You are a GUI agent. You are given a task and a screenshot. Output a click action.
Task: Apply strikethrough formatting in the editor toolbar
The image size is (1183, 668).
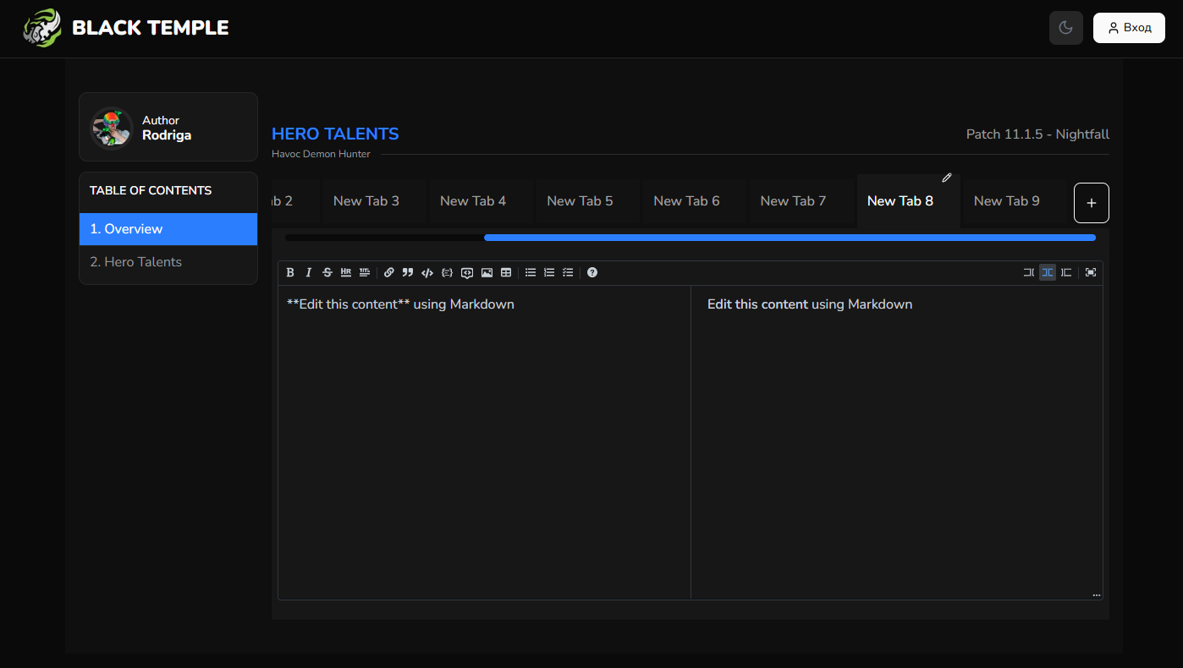coord(327,272)
